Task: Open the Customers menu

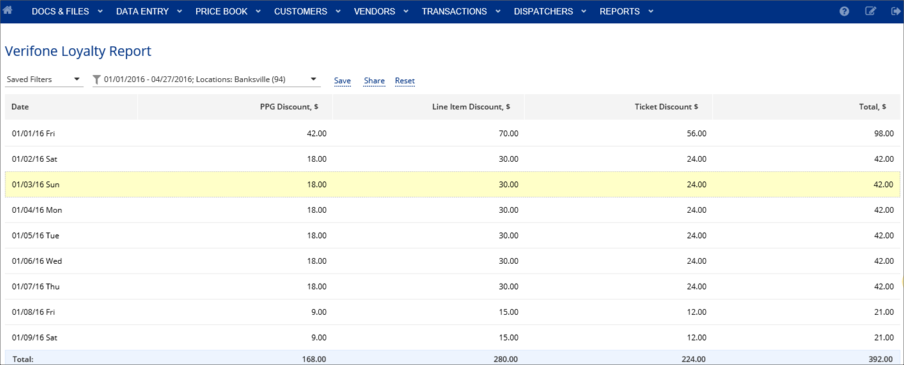Action: tap(308, 11)
